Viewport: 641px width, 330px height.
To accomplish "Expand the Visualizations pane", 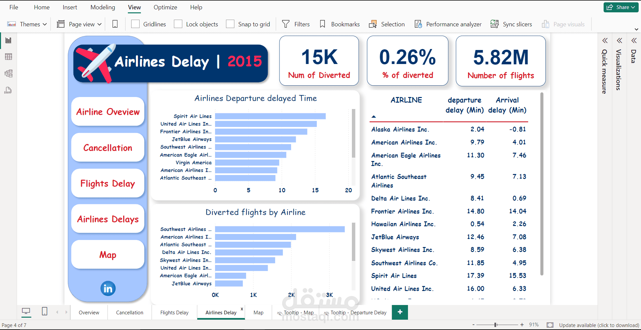I will [x=619, y=41].
